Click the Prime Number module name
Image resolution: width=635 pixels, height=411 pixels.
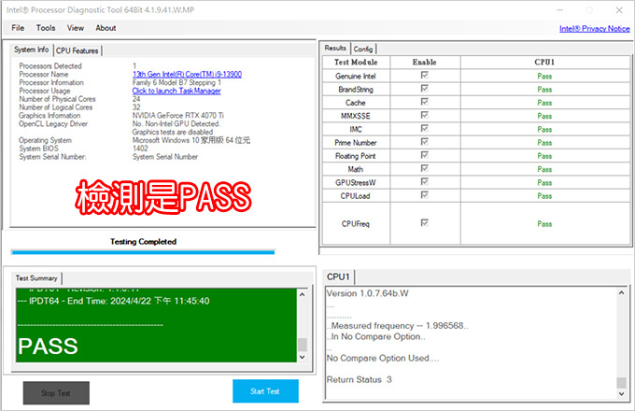(x=356, y=143)
